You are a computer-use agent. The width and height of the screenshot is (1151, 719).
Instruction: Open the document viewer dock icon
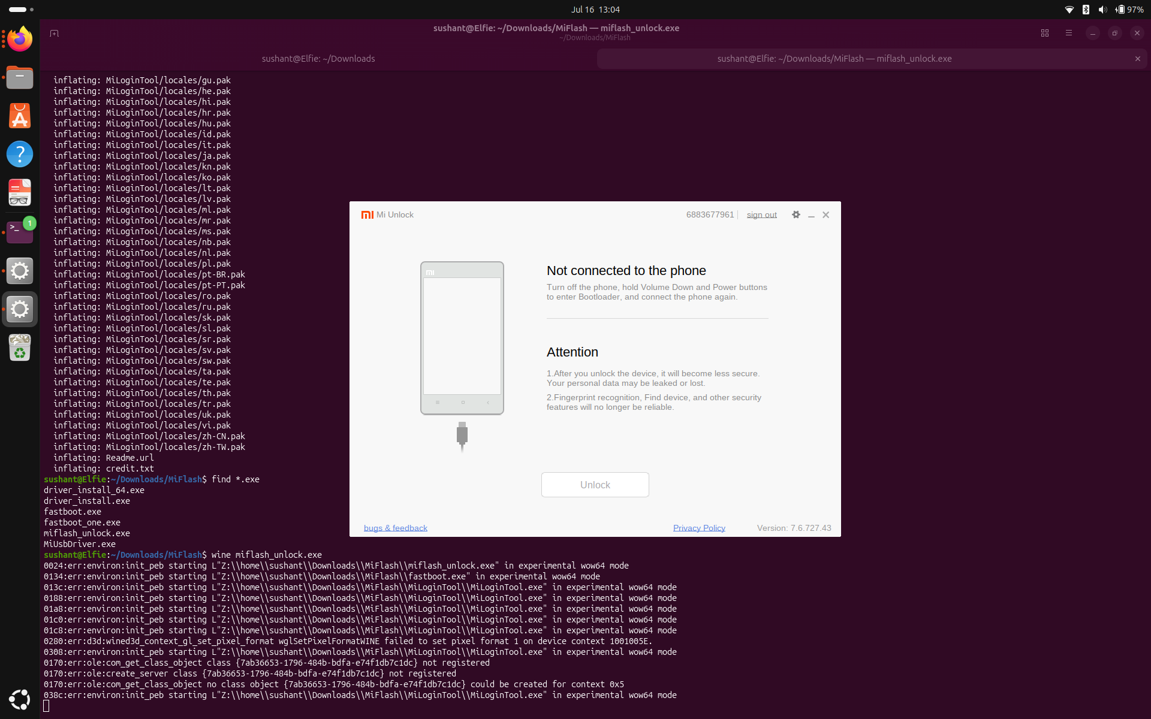tap(20, 192)
